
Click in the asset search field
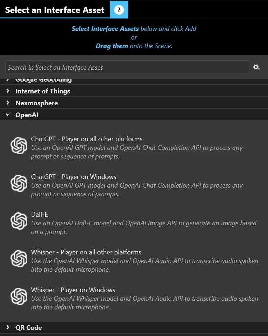point(128,67)
